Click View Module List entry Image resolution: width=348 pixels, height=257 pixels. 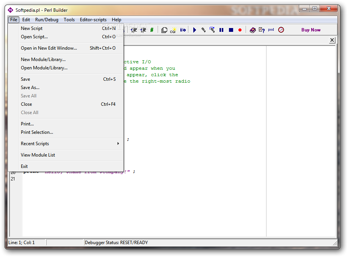click(x=71, y=155)
